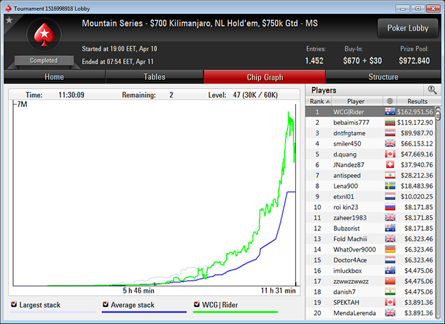
Task: Click the Australia flag beside Bubzorist
Action: pyautogui.click(x=390, y=228)
